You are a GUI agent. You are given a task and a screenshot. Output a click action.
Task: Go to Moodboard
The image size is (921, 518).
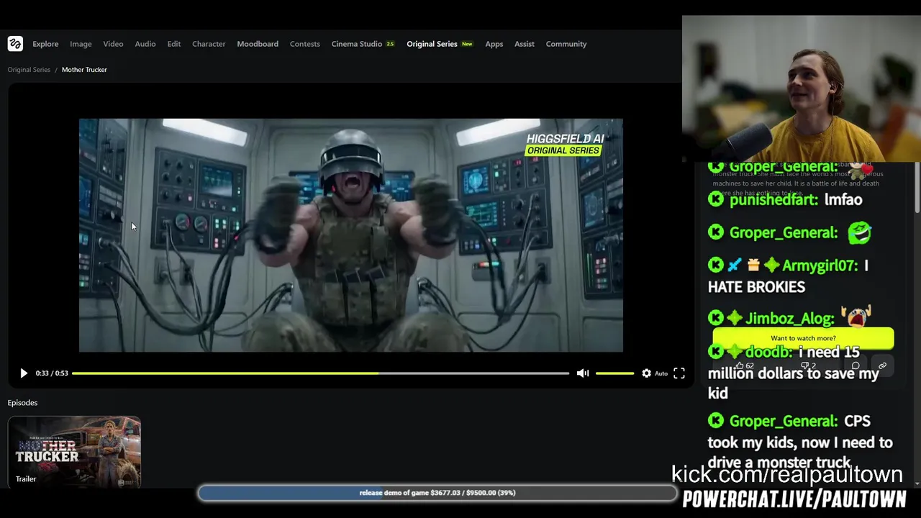[x=258, y=44]
